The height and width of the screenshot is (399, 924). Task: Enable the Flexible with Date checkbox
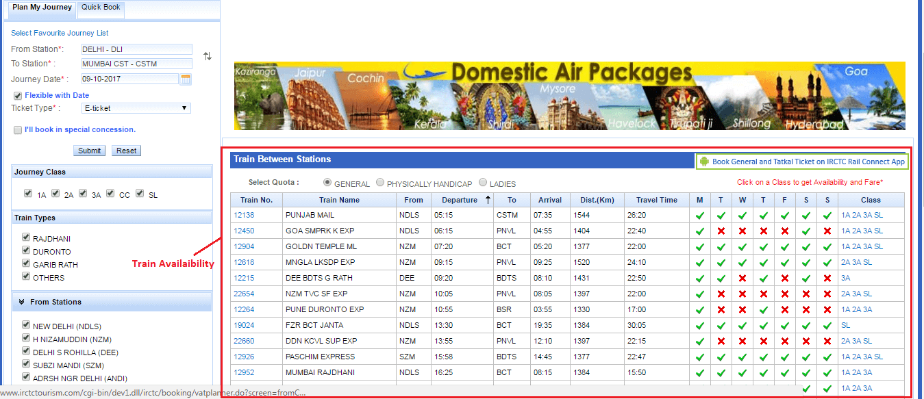pyautogui.click(x=18, y=96)
